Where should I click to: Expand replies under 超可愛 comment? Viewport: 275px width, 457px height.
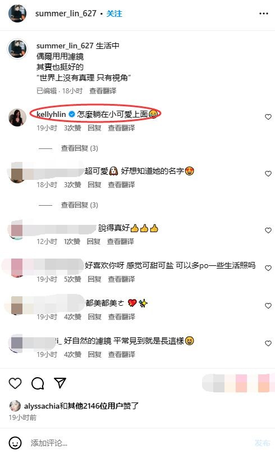[x=79, y=205]
